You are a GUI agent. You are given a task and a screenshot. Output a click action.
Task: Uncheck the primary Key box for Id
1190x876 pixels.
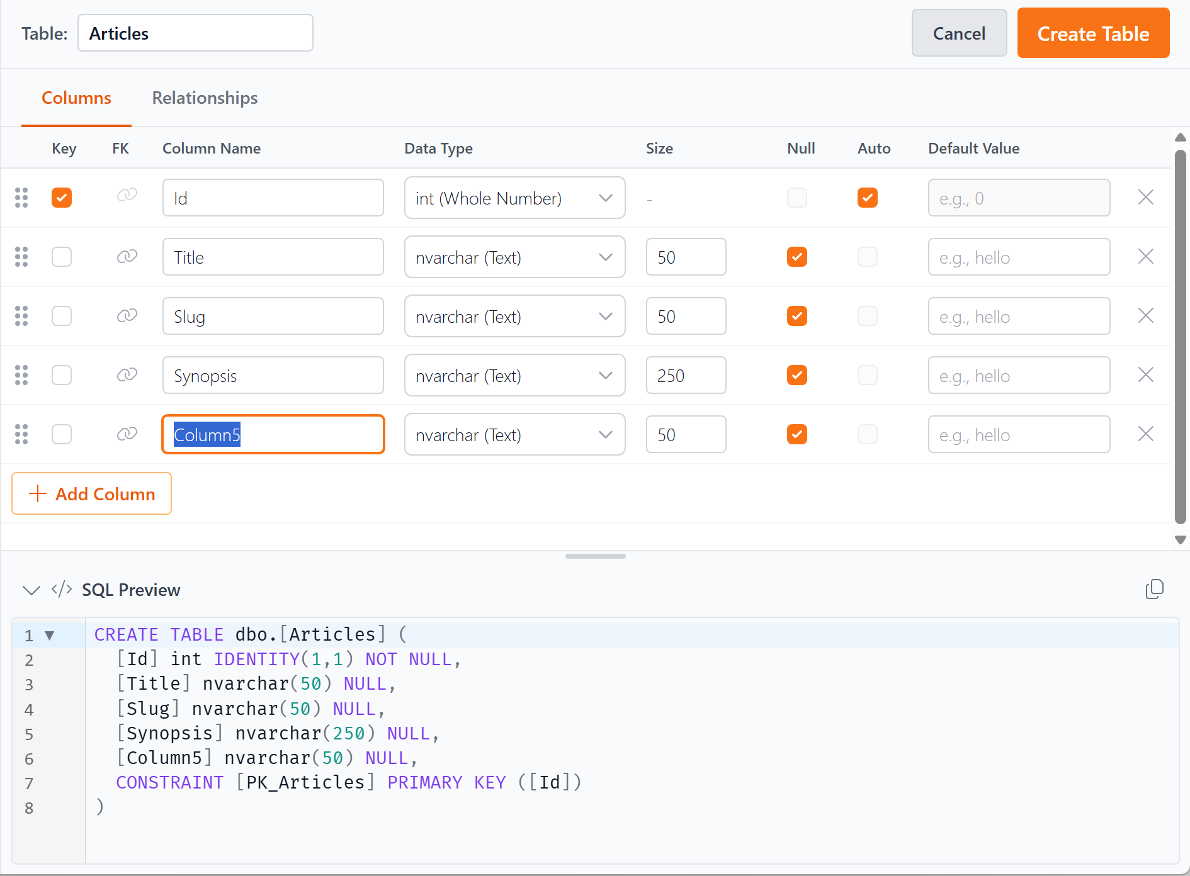(x=62, y=198)
